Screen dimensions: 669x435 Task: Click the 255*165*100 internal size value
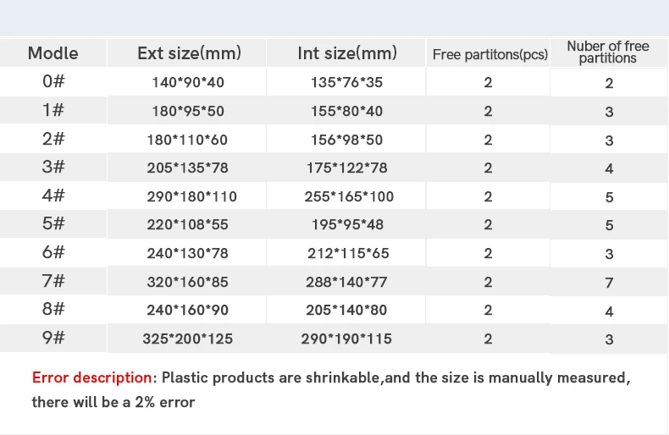[x=349, y=196]
